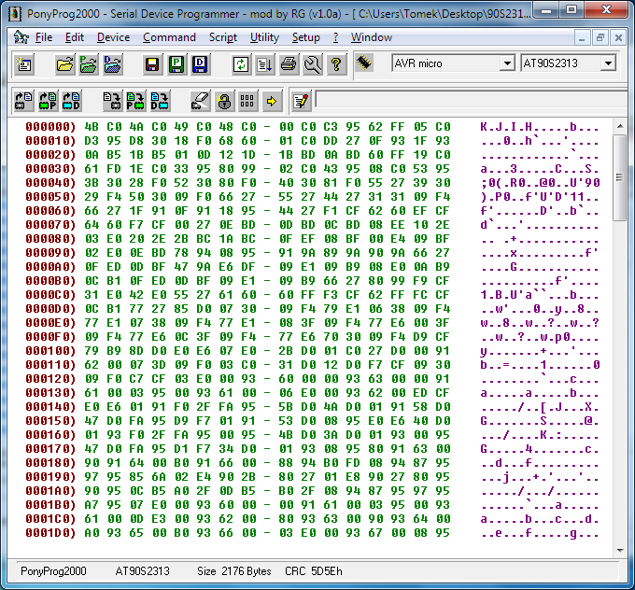The width and height of the screenshot is (635, 590).
Task: Open the Utility menu
Action: pos(264,37)
